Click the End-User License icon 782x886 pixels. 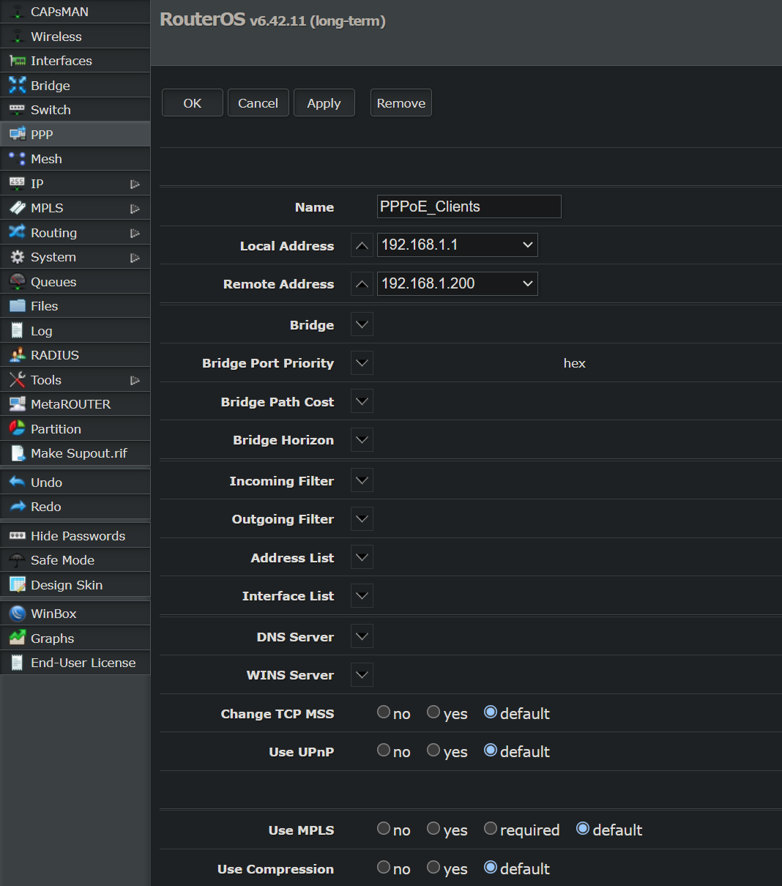(x=18, y=663)
